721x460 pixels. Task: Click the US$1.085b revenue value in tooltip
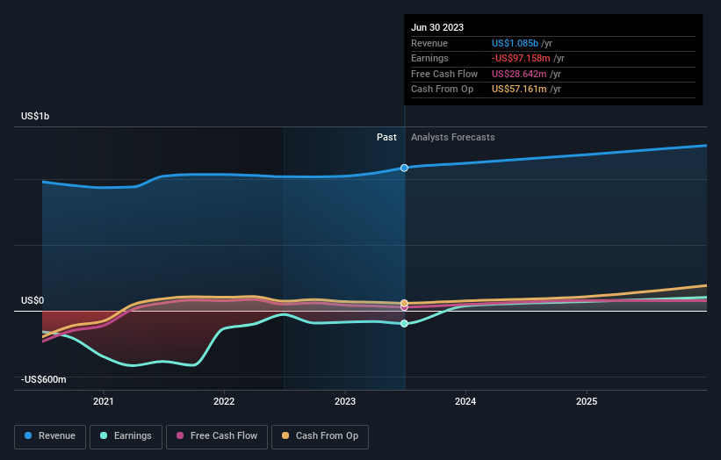point(515,43)
